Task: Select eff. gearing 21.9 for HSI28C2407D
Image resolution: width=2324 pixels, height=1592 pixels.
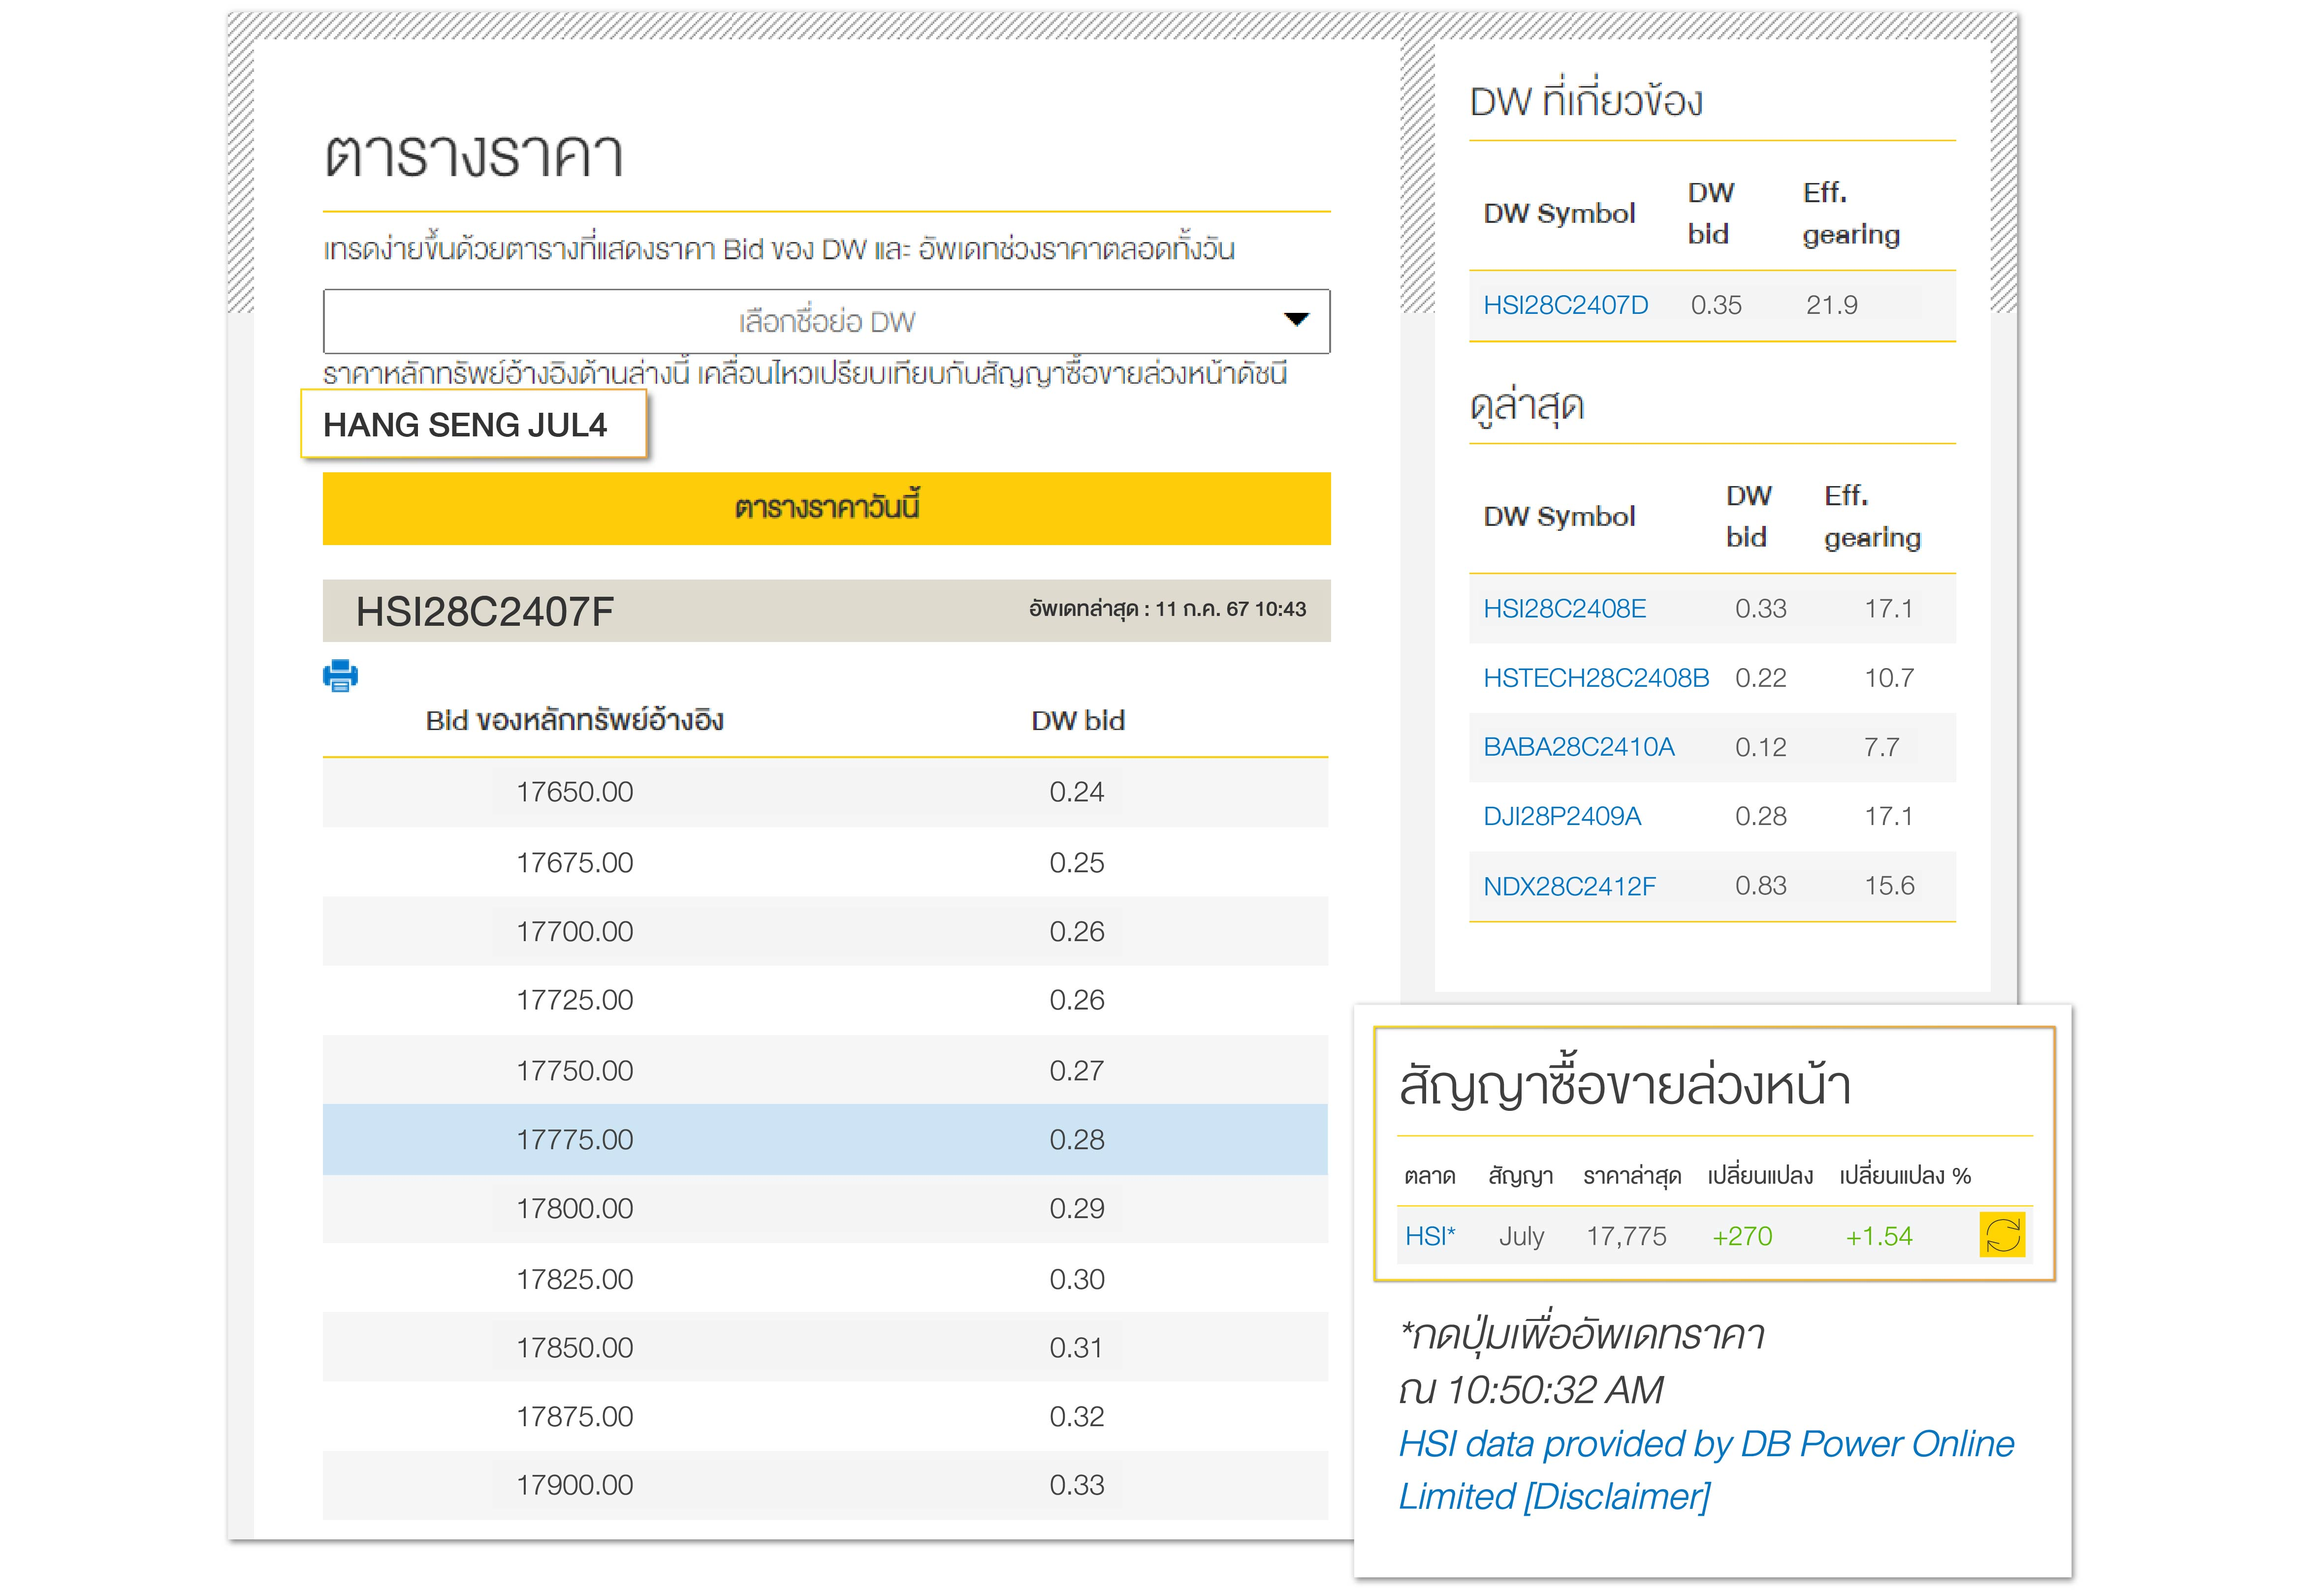Action: click(1831, 305)
